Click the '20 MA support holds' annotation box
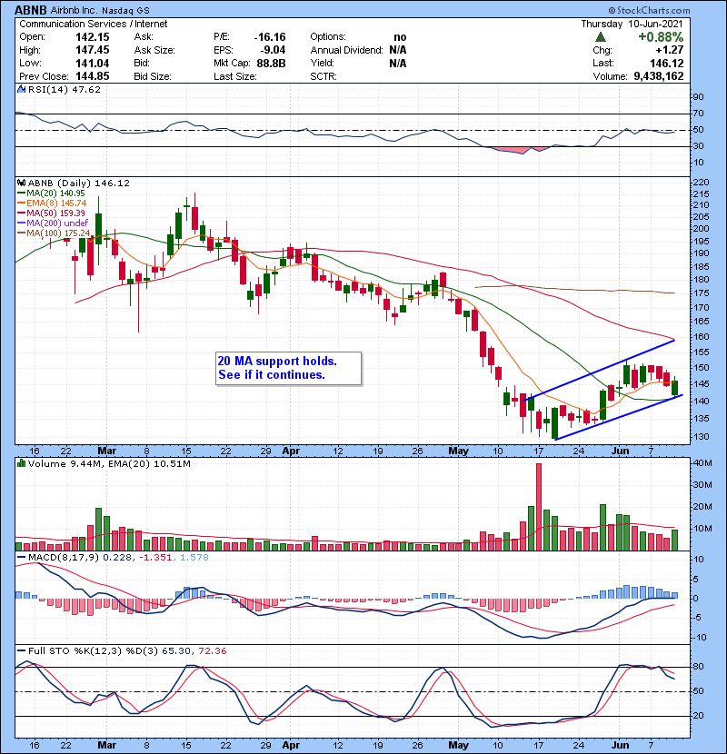The width and height of the screenshot is (727, 754). (288, 368)
